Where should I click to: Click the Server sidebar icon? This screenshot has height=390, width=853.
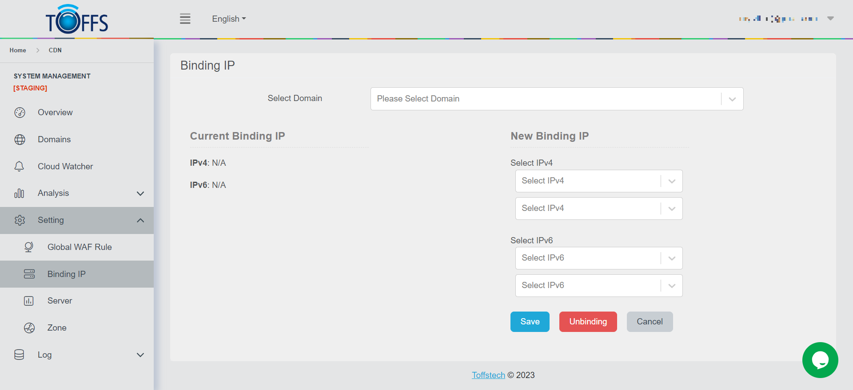[x=29, y=301]
